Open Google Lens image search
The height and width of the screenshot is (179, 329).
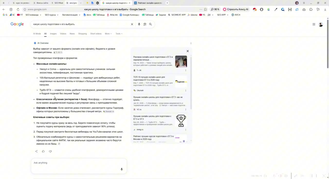pyautogui.click(x=145, y=24)
